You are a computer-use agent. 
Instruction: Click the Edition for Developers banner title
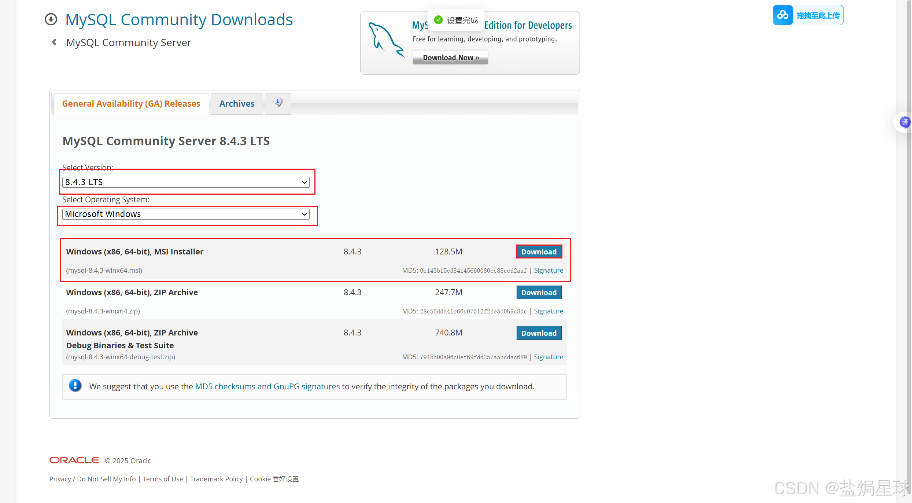(x=528, y=25)
